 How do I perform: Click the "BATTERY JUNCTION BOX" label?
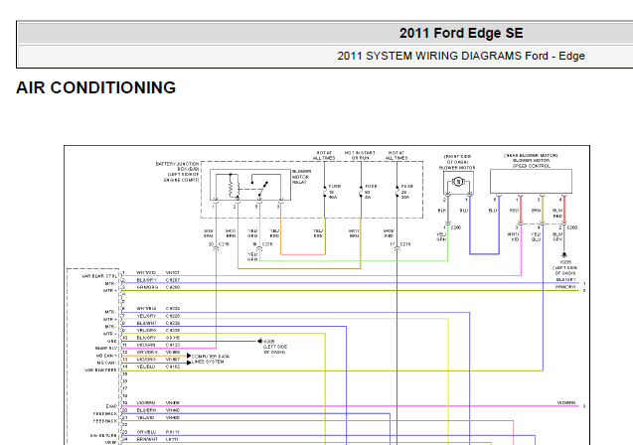coord(178,166)
